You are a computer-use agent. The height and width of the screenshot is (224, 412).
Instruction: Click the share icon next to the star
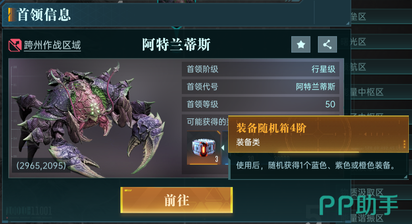pyautogui.click(x=327, y=44)
